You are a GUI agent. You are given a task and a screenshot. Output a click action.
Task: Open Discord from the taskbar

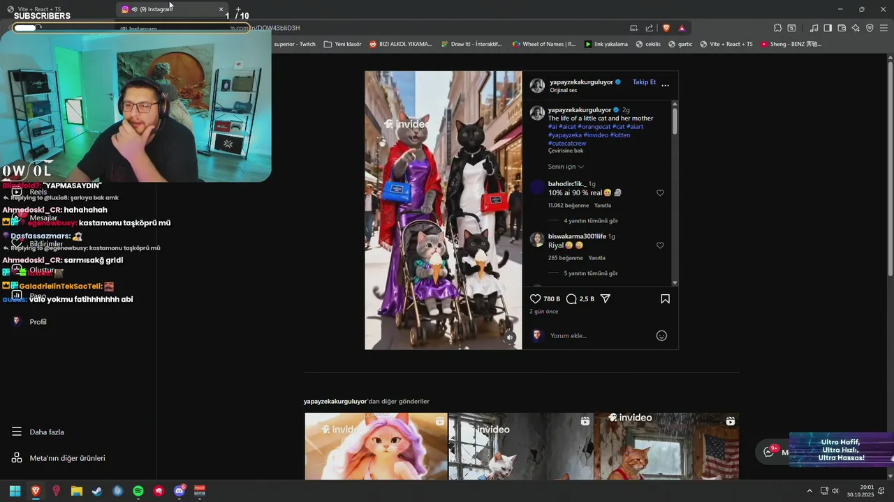click(x=179, y=491)
